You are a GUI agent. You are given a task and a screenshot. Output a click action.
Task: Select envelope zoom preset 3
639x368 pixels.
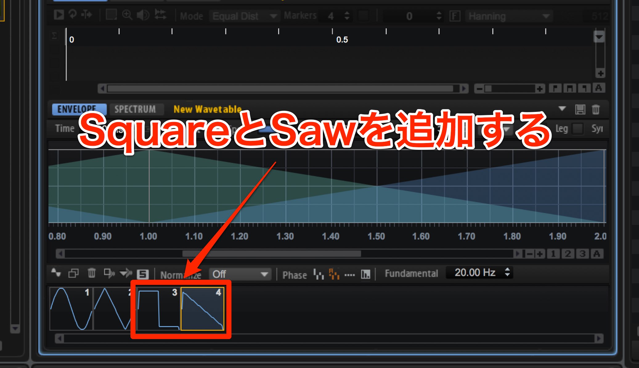582,254
